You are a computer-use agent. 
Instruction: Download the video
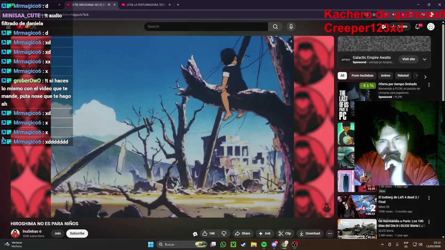[309, 233]
